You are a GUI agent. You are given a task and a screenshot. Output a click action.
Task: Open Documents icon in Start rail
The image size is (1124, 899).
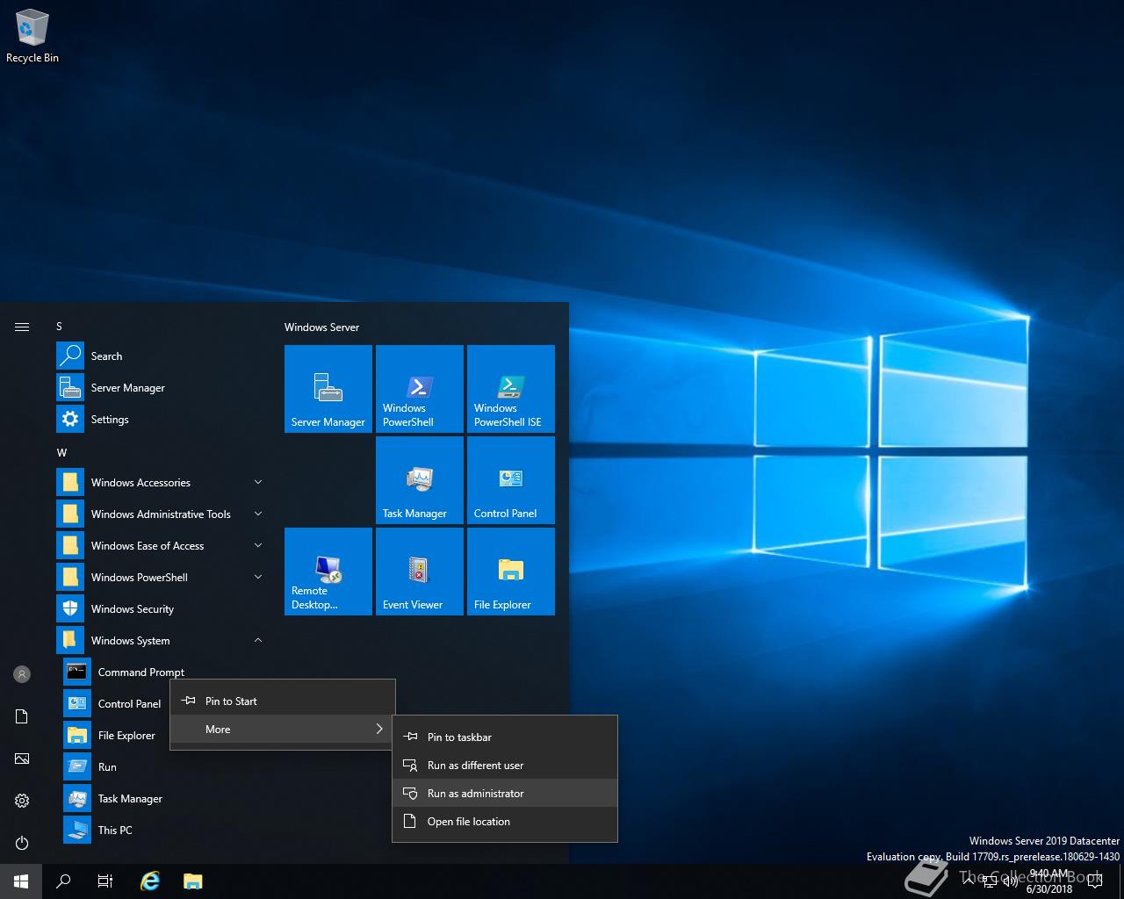[22, 716]
